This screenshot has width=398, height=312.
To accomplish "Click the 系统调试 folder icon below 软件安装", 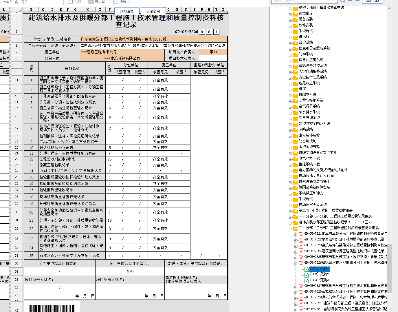I will [x=295, y=31].
